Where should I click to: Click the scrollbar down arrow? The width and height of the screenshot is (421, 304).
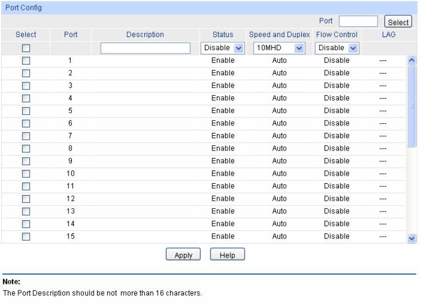point(412,238)
